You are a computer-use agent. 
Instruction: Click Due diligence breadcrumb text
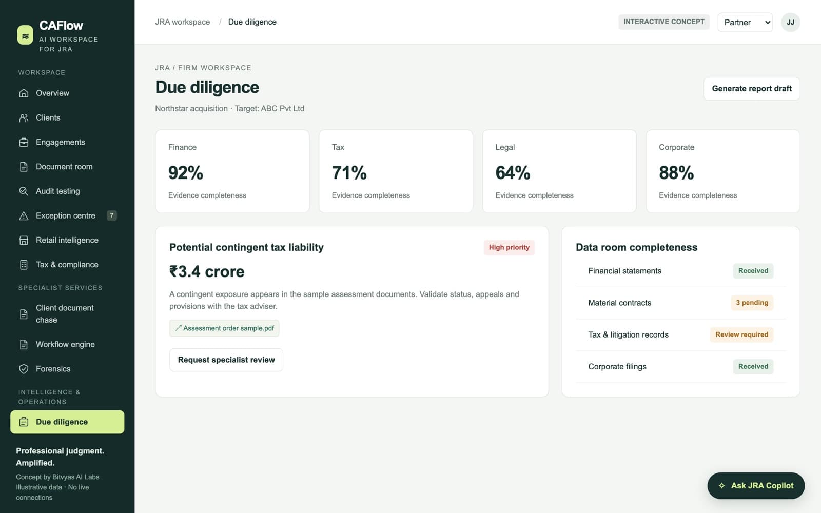[x=252, y=22]
